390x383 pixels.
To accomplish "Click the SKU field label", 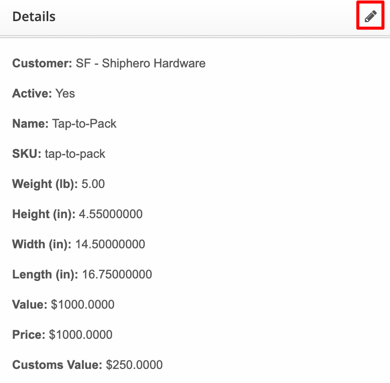I will [x=27, y=154].
